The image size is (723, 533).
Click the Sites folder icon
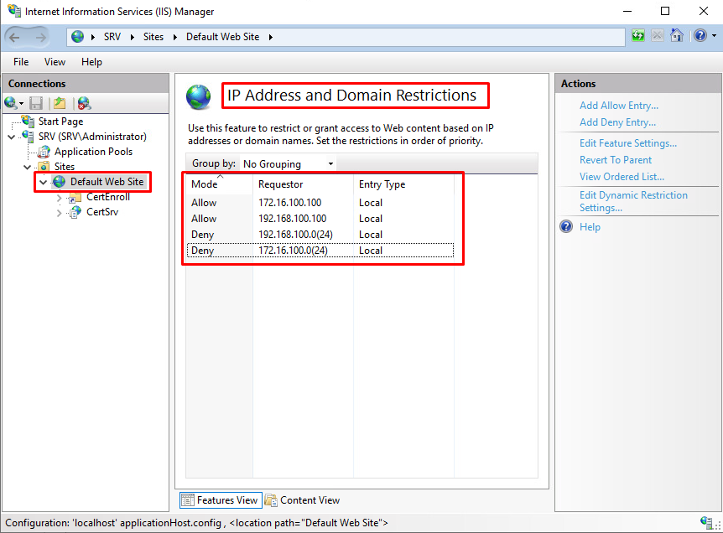[44, 166]
